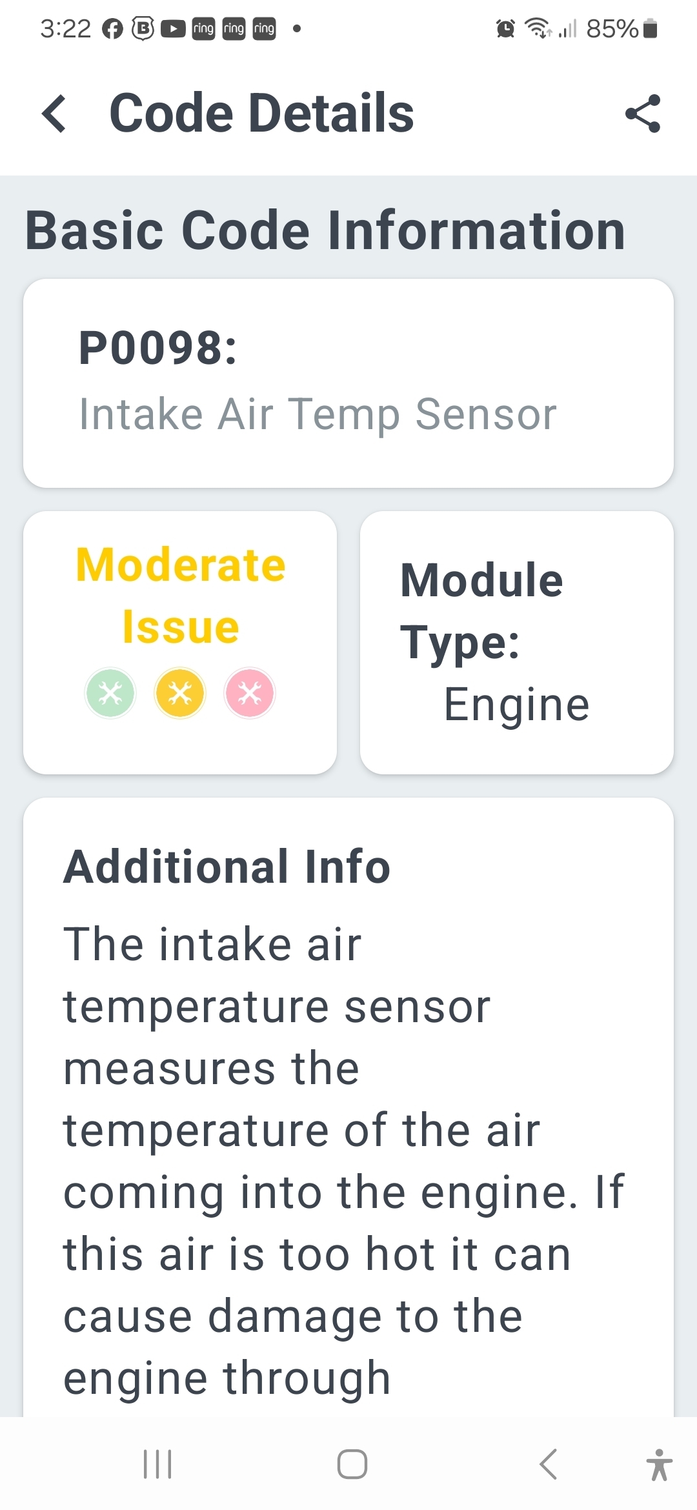Tap the Additional Info heading
Screen dimensions: 697x1510
(x=227, y=867)
